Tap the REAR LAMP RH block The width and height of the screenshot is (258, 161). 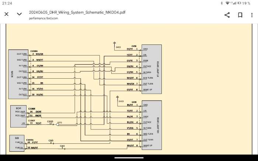[152, 125]
